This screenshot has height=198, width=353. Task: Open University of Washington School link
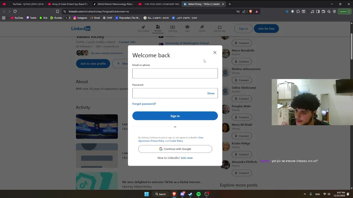point(187,43)
